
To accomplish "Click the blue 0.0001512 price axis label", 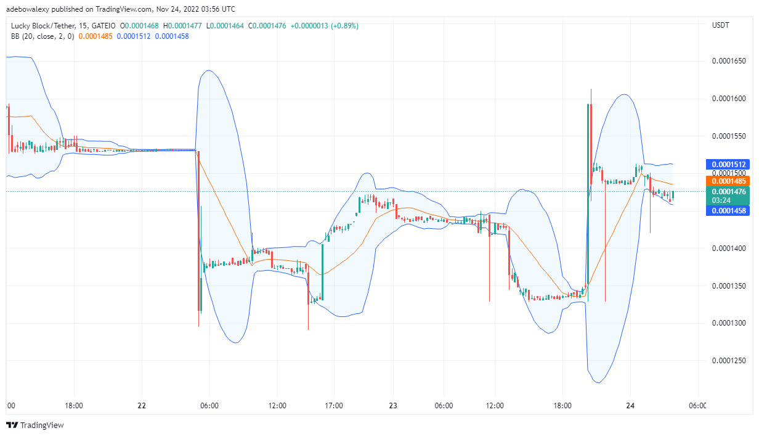I will 729,165.
